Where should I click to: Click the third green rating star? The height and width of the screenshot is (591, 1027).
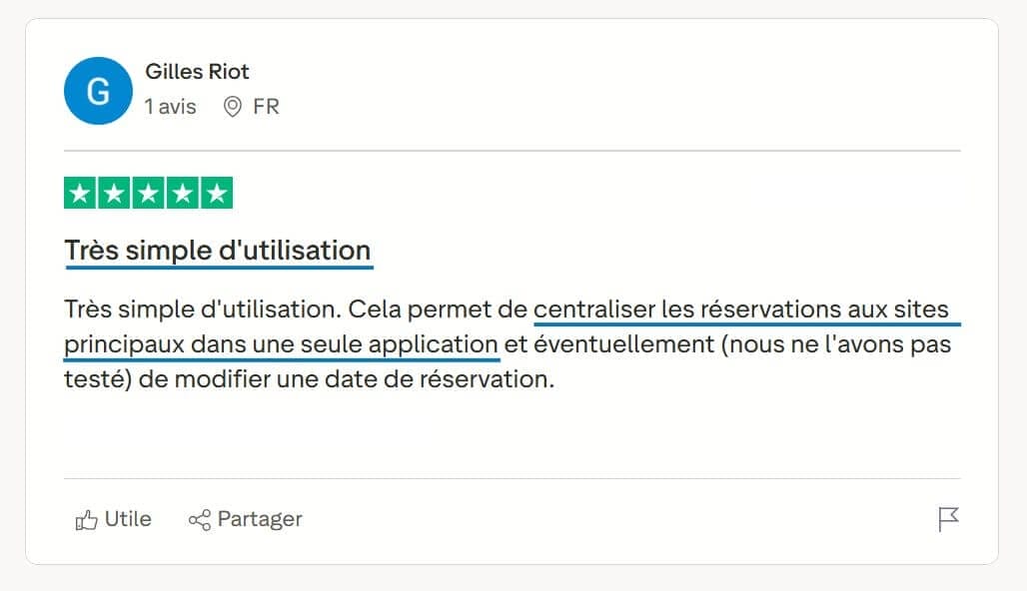[149, 193]
